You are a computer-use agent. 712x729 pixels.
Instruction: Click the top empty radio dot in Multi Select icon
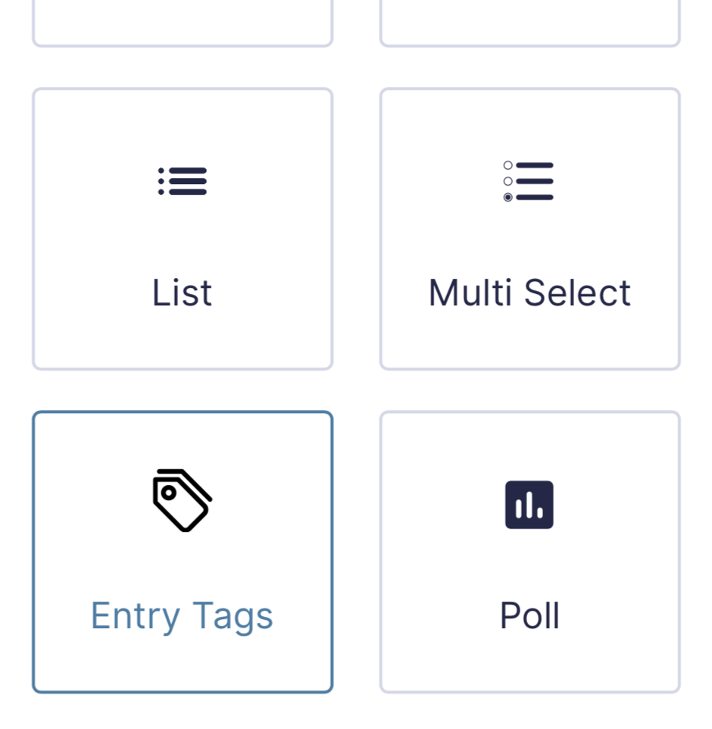point(508,165)
